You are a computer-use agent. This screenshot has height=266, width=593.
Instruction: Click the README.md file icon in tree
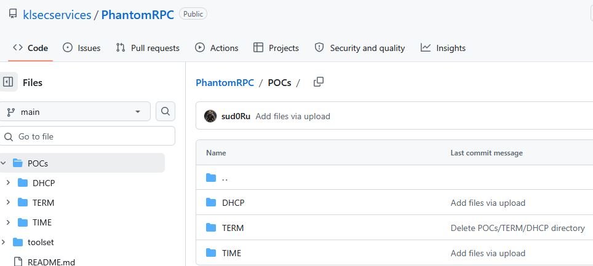(x=17, y=262)
